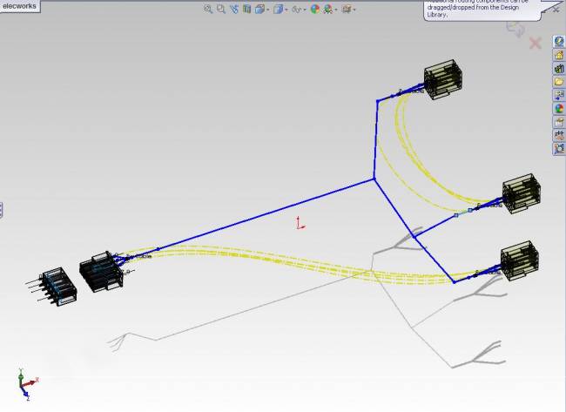Click the Zoom to Fit icon
The image size is (566, 412).
(x=208, y=9)
